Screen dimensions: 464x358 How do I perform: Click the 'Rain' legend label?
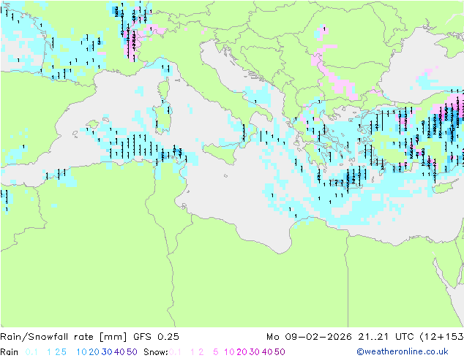(10, 352)
